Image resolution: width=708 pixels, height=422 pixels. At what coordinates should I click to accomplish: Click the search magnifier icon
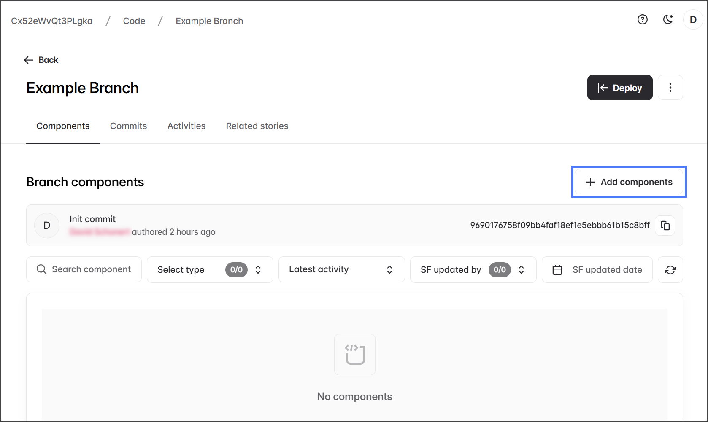click(x=41, y=269)
